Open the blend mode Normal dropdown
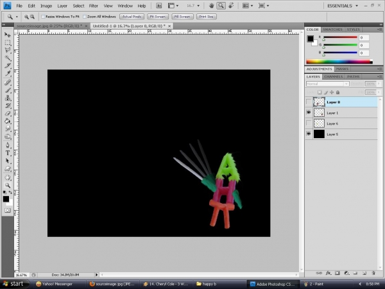This screenshot has height=289, width=385. [x=327, y=83]
